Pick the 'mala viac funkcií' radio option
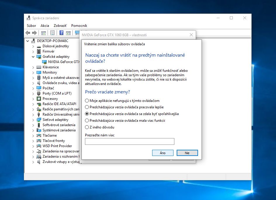Viewport: 276px width, 200px height. (125, 121)
